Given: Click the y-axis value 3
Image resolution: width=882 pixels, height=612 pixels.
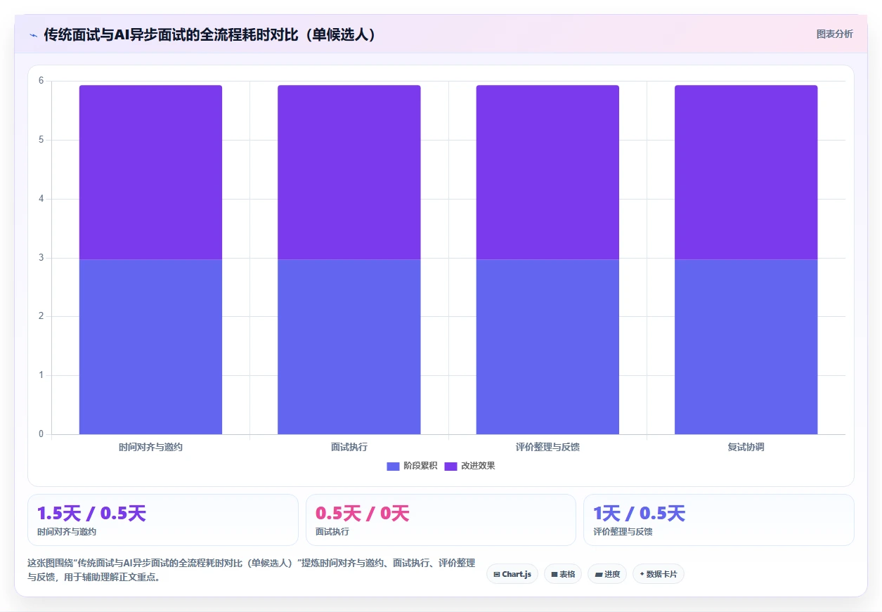Looking at the screenshot, I should (41, 258).
